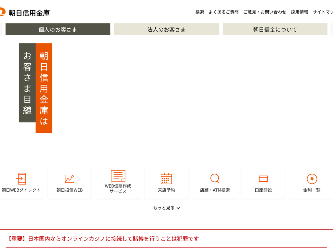This screenshot has width=333, height=250.
Task: Open the 採用情報 link
Action: pyautogui.click(x=299, y=12)
